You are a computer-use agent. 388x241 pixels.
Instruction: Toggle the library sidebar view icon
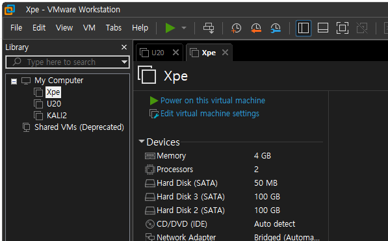click(x=304, y=28)
